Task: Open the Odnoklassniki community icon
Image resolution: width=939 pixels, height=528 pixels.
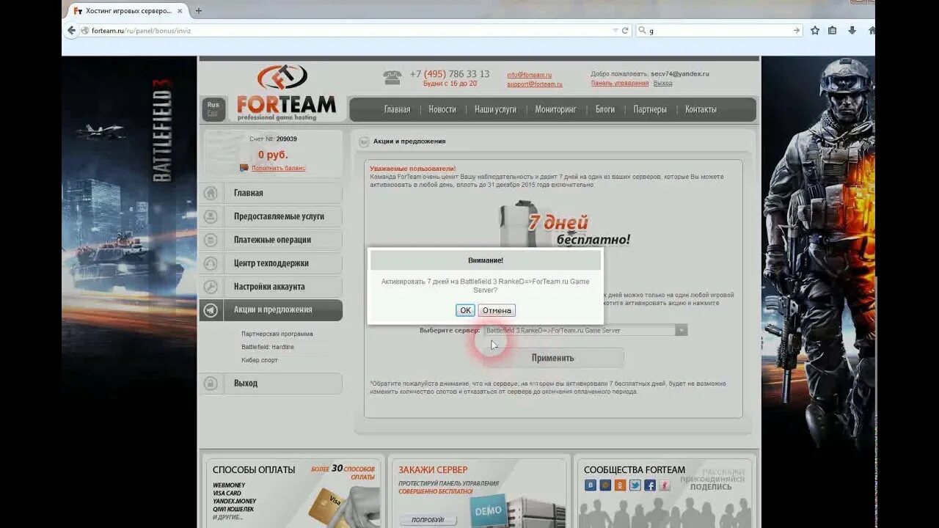Action: [620, 485]
